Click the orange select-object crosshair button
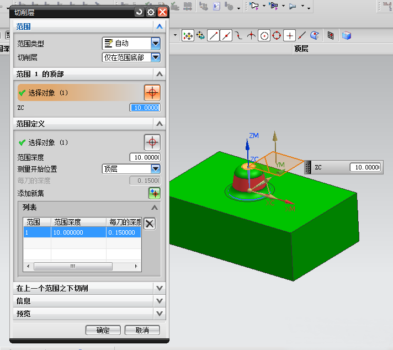 tap(152, 93)
